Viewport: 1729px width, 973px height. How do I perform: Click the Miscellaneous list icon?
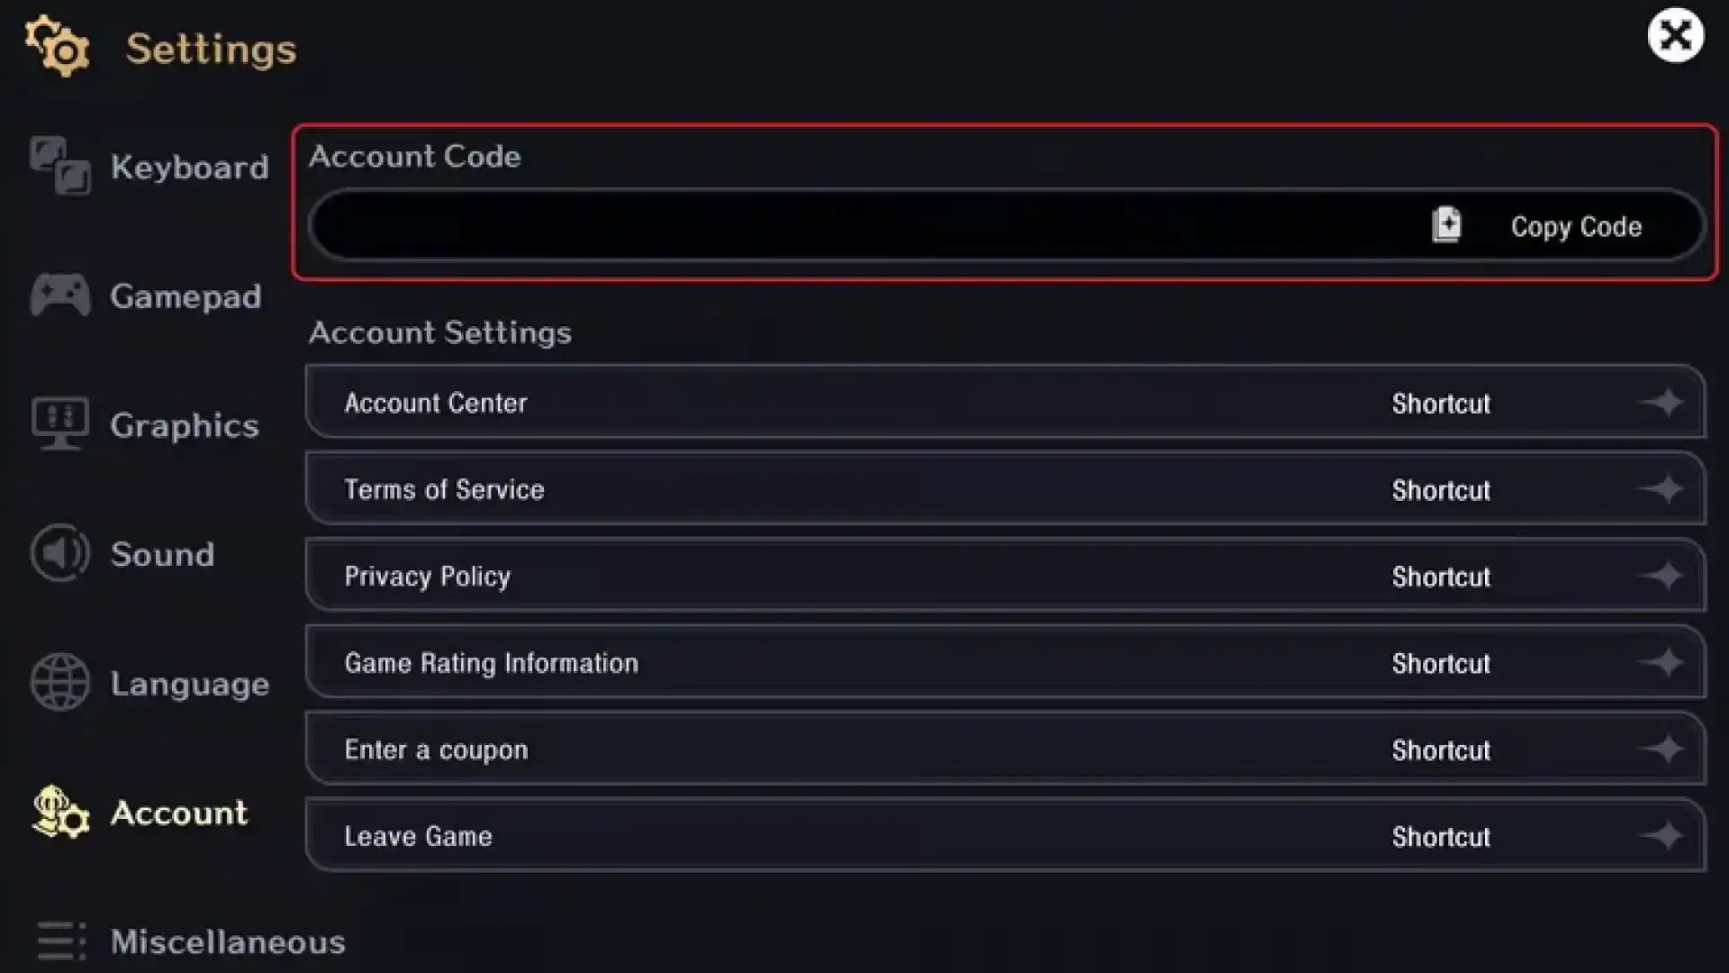(61, 941)
